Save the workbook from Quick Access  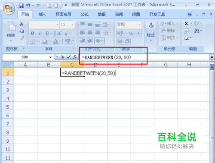pos(21,6)
